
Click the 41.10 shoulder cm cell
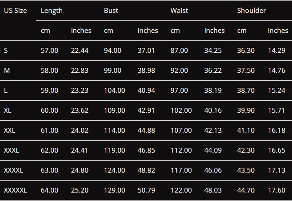(x=246, y=130)
